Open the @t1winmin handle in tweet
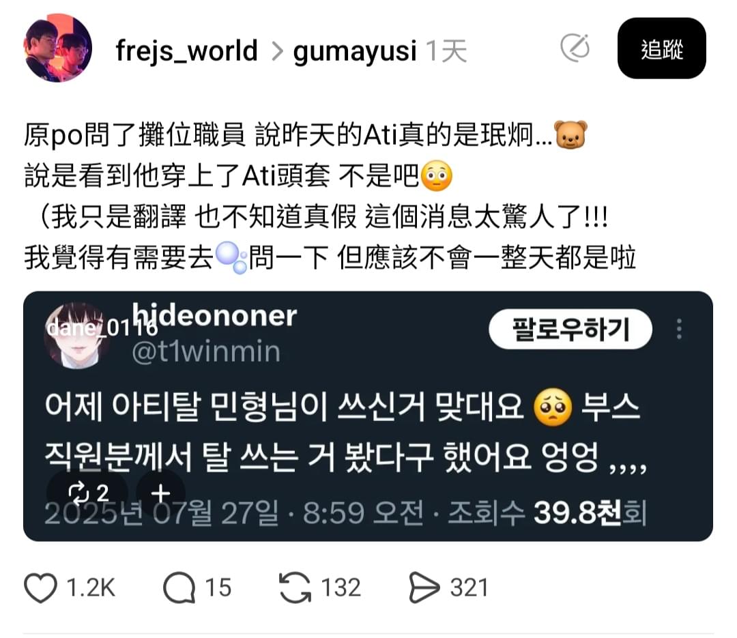 [206, 351]
